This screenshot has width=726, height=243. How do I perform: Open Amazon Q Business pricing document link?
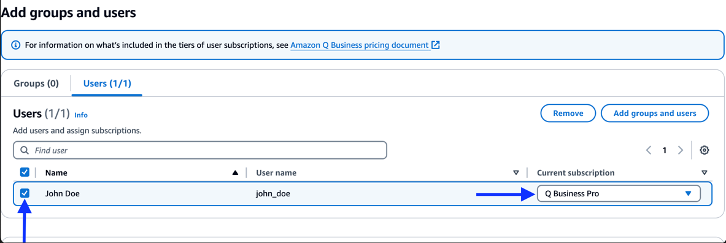click(x=359, y=45)
